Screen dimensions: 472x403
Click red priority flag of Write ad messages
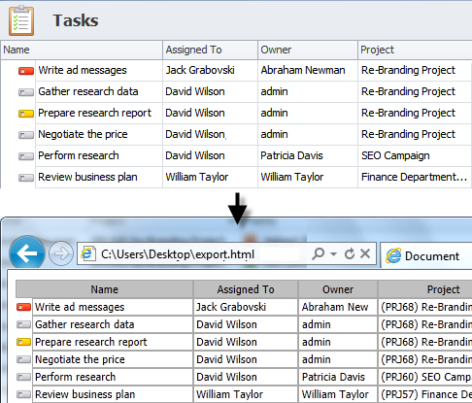coord(26,71)
